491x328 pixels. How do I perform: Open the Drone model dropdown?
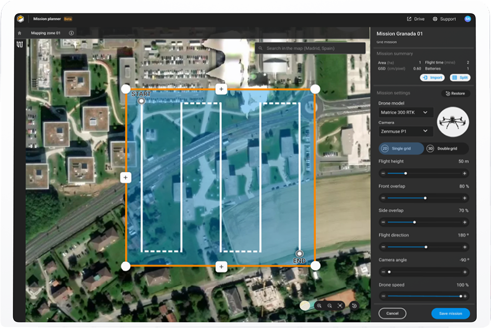coord(406,112)
